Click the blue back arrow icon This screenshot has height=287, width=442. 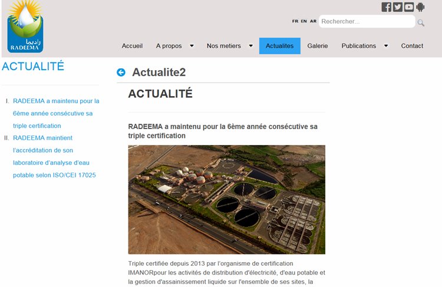point(121,72)
